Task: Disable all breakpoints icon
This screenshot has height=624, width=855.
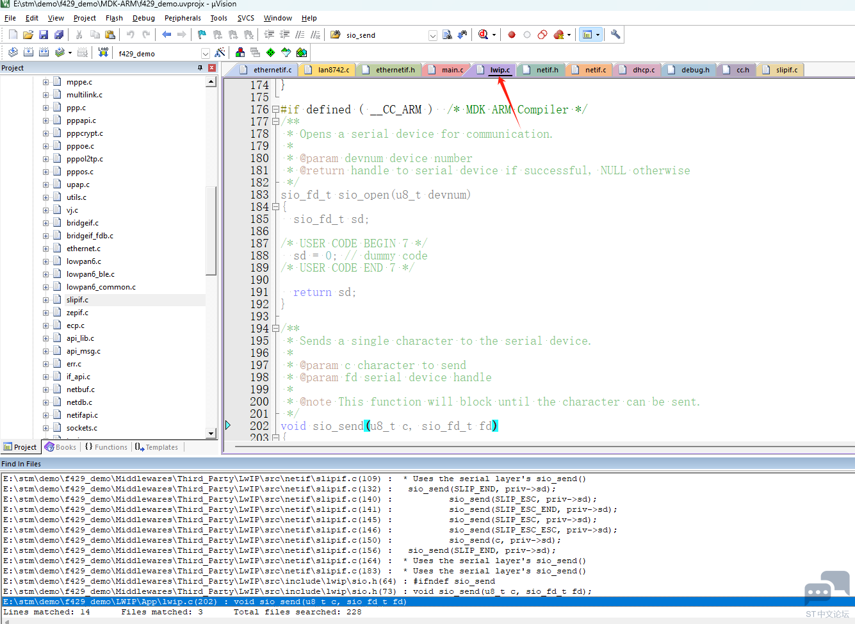Action: [x=542, y=35]
